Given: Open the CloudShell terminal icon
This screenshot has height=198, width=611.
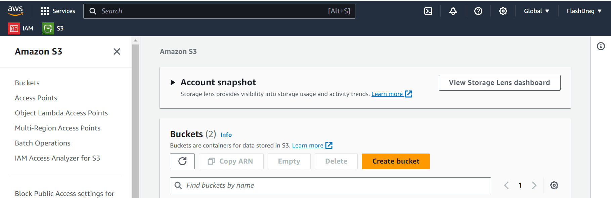Looking at the screenshot, I should (x=428, y=11).
